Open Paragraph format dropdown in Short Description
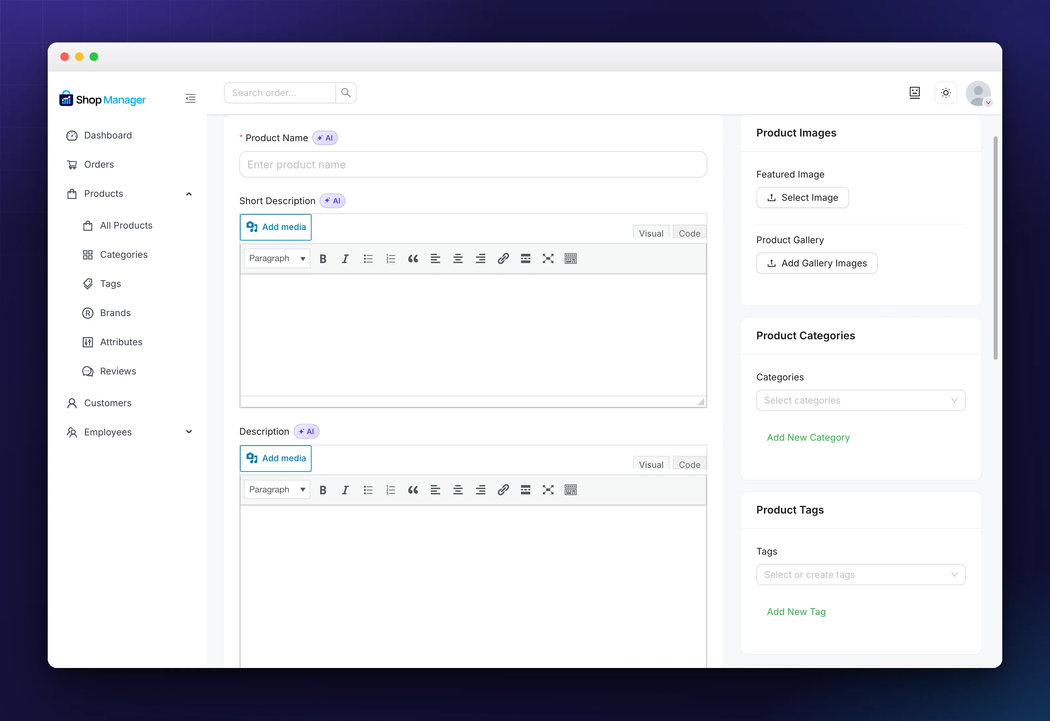This screenshot has height=721, width=1050. click(x=277, y=258)
